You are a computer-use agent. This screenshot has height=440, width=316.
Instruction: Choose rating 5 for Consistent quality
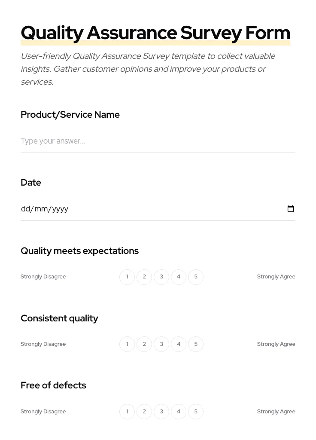(196, 344)
